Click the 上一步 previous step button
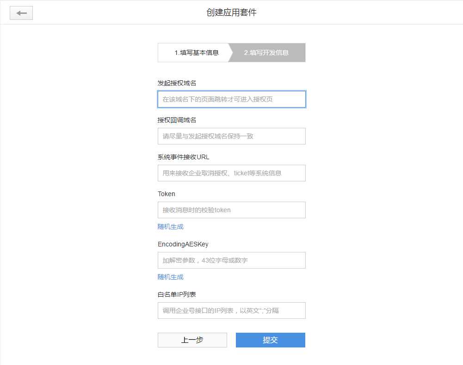463x365 pixels. tap(192, 340)
